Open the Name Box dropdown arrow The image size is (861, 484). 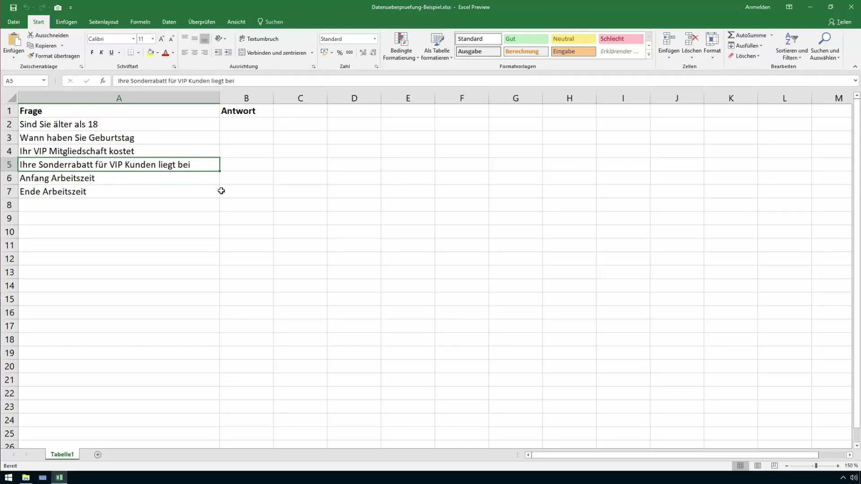(x=43, y=81)
